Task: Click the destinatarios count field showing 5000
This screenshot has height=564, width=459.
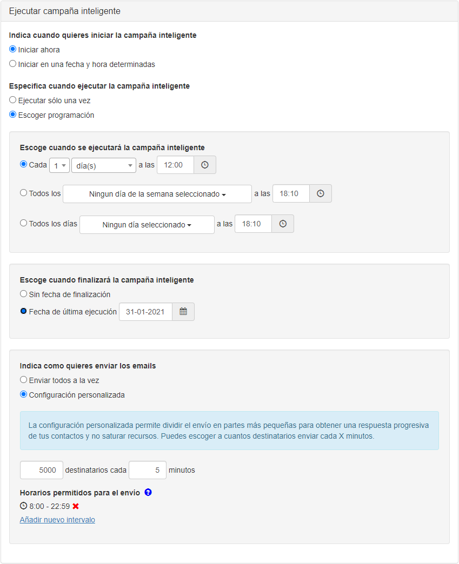Action: (x=42, y=470)
